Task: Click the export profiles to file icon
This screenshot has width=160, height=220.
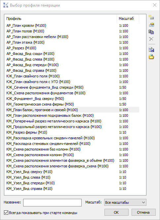Action: click(151, 50)
